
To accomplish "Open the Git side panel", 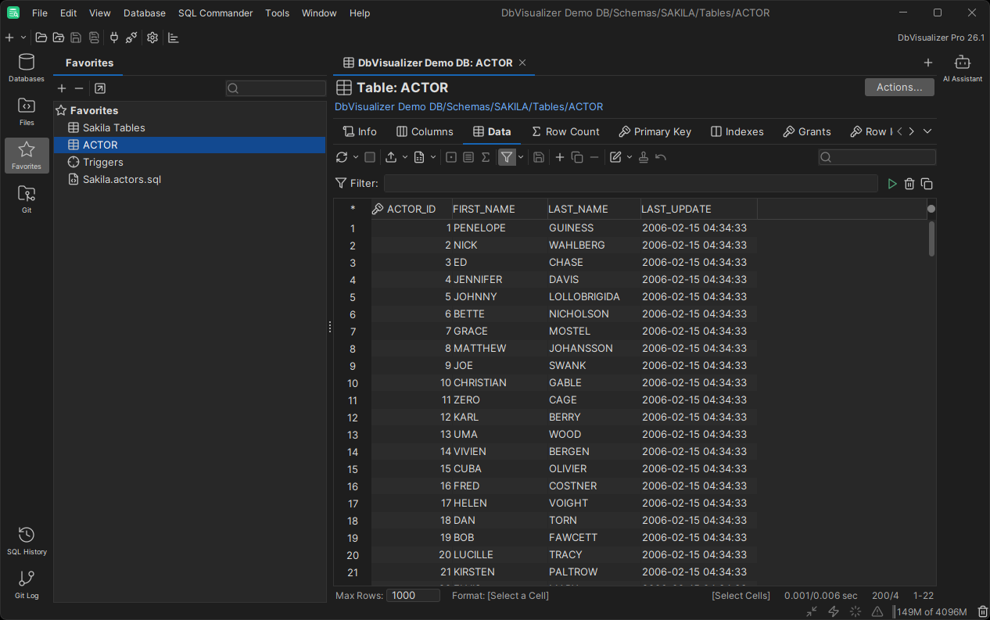I will pyautogui.click(x=27, y=199).
